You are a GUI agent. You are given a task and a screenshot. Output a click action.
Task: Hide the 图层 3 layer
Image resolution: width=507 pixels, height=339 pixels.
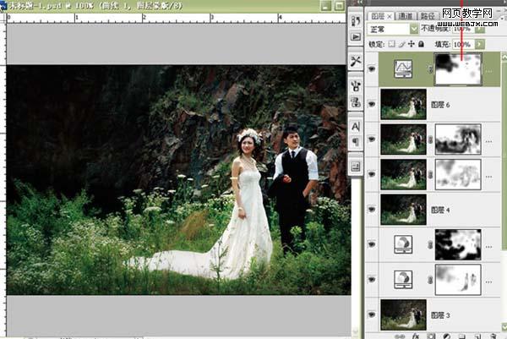372,314
